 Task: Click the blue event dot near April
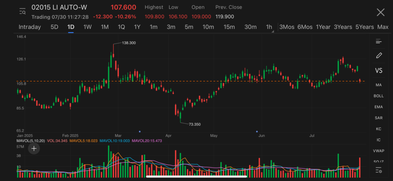(140, 131)
